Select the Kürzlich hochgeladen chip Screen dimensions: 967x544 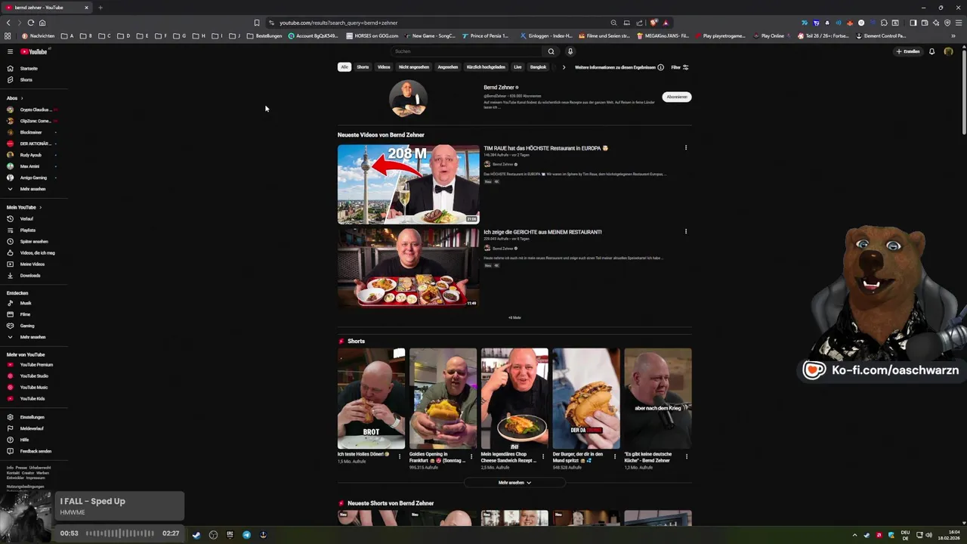point(486,67)
